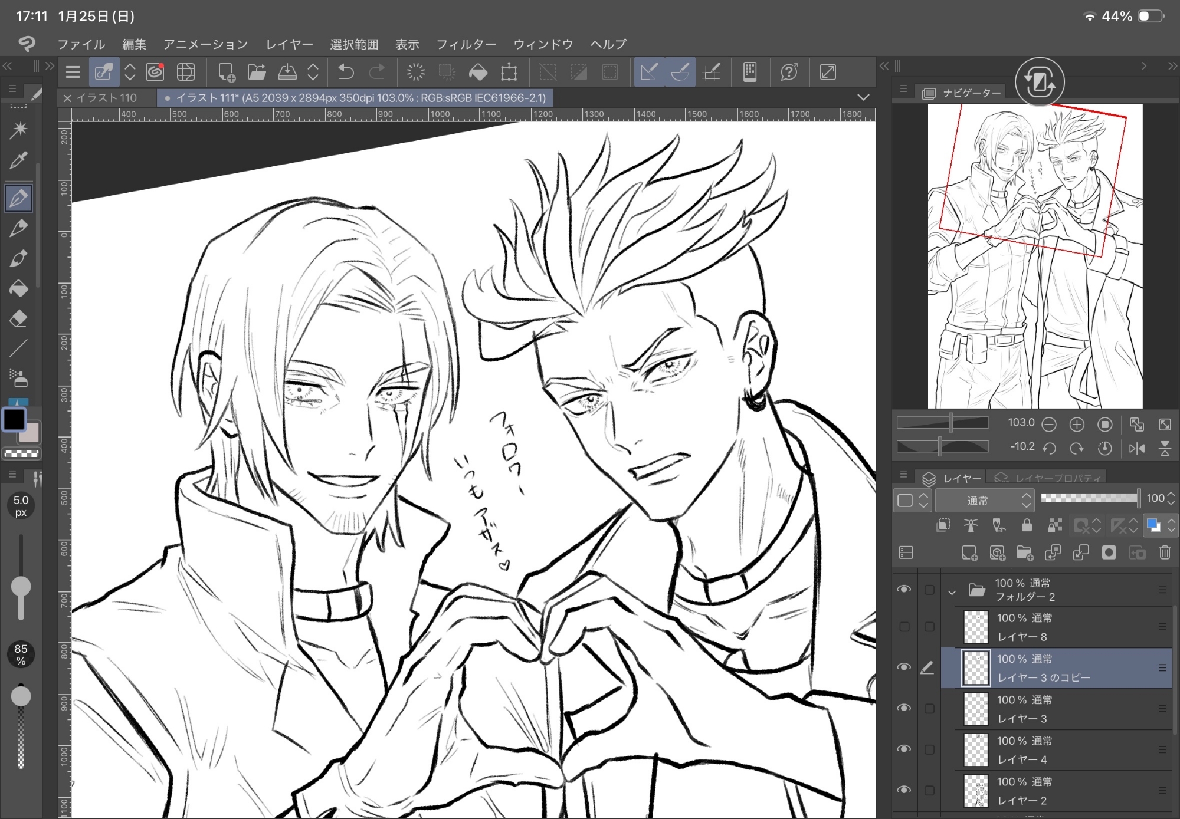
Task: Toggle visibility of フォルダー 2
Action: click(904, 590)
